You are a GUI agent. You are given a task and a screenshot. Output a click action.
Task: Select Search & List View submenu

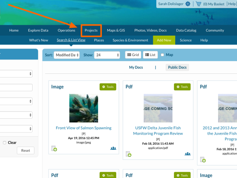(71, 40)
